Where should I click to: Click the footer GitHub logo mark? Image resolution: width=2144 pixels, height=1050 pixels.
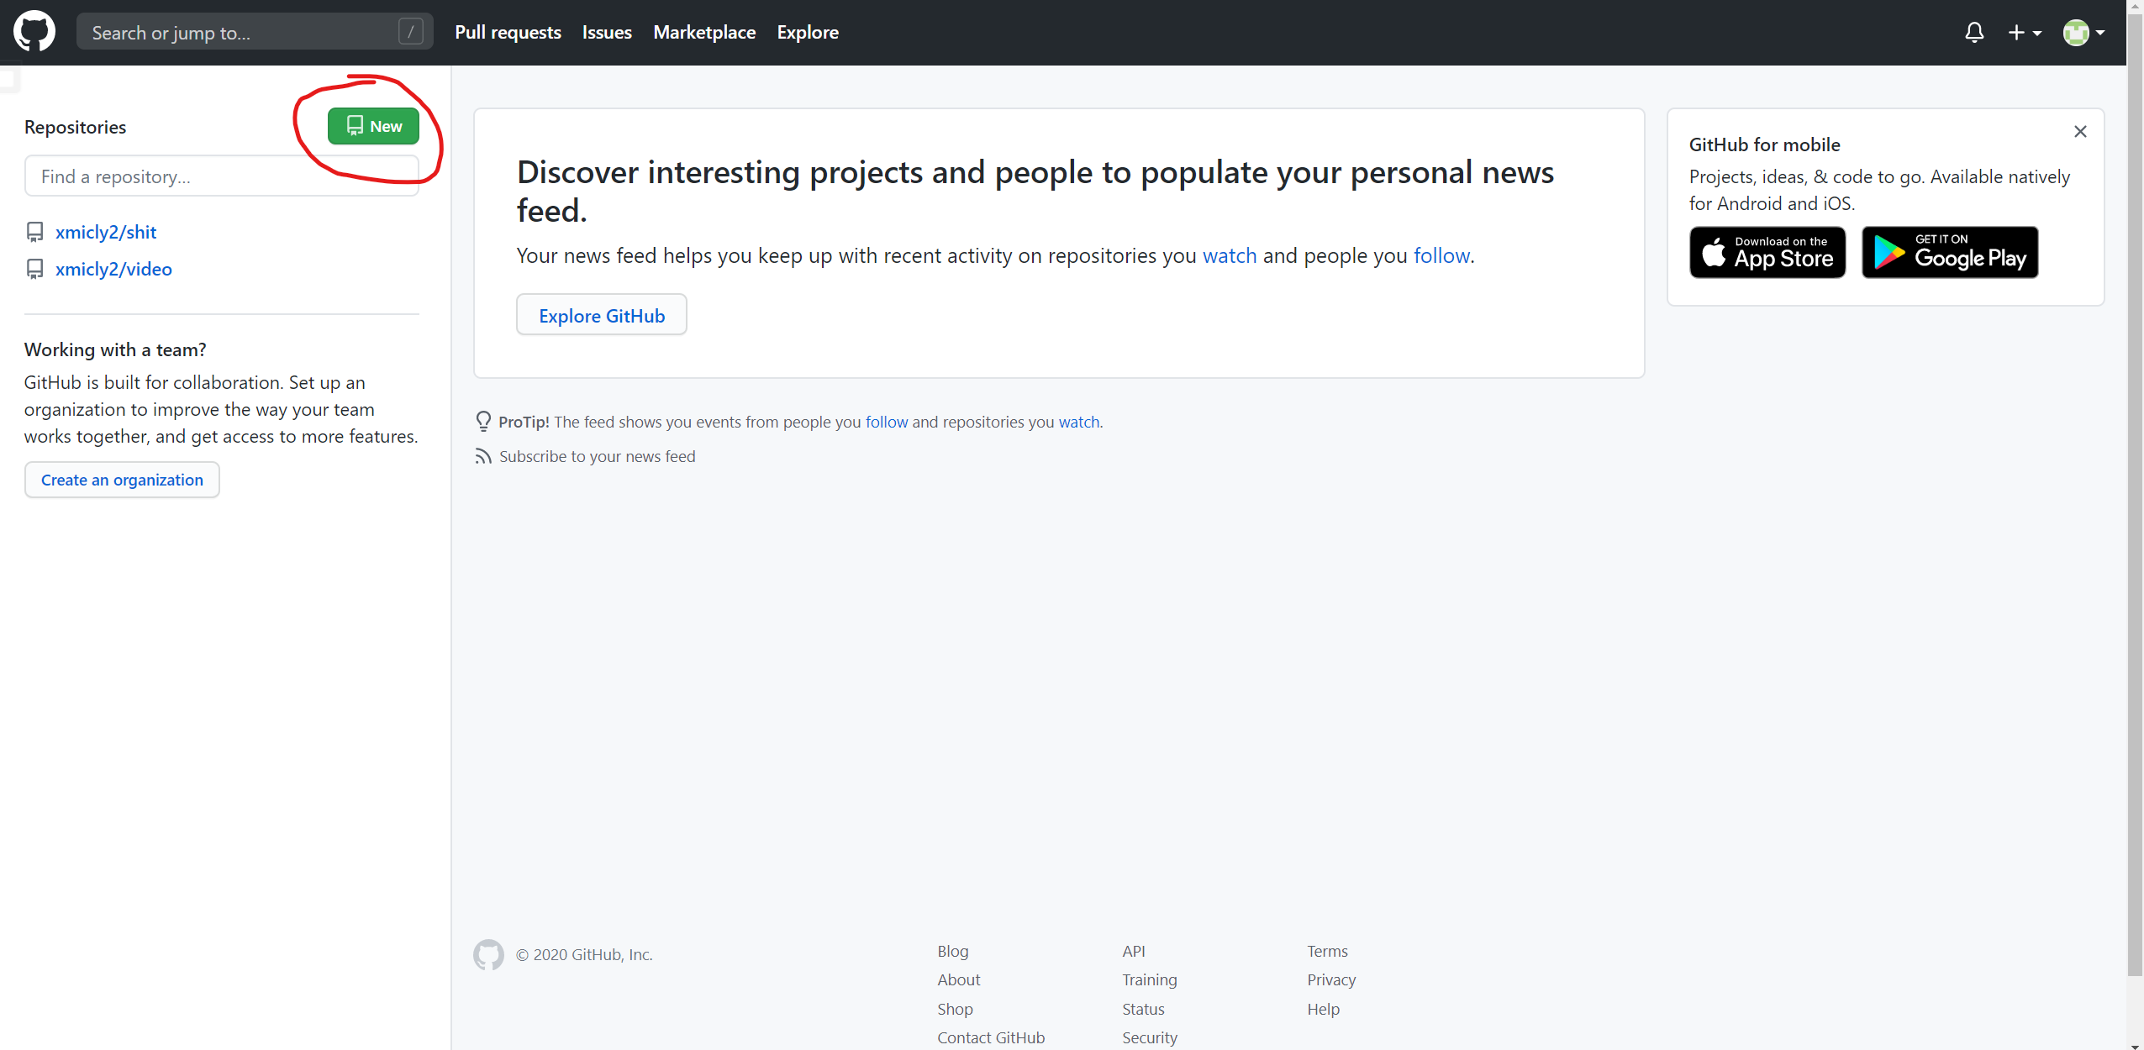click(x=488, y=954)
